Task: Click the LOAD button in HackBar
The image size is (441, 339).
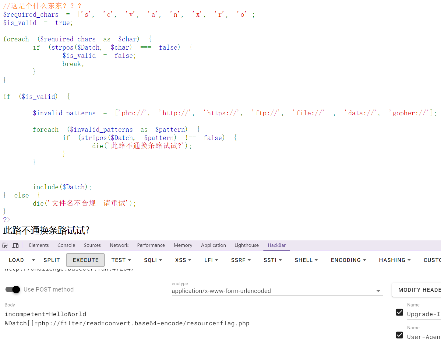Action: (16, 260)
